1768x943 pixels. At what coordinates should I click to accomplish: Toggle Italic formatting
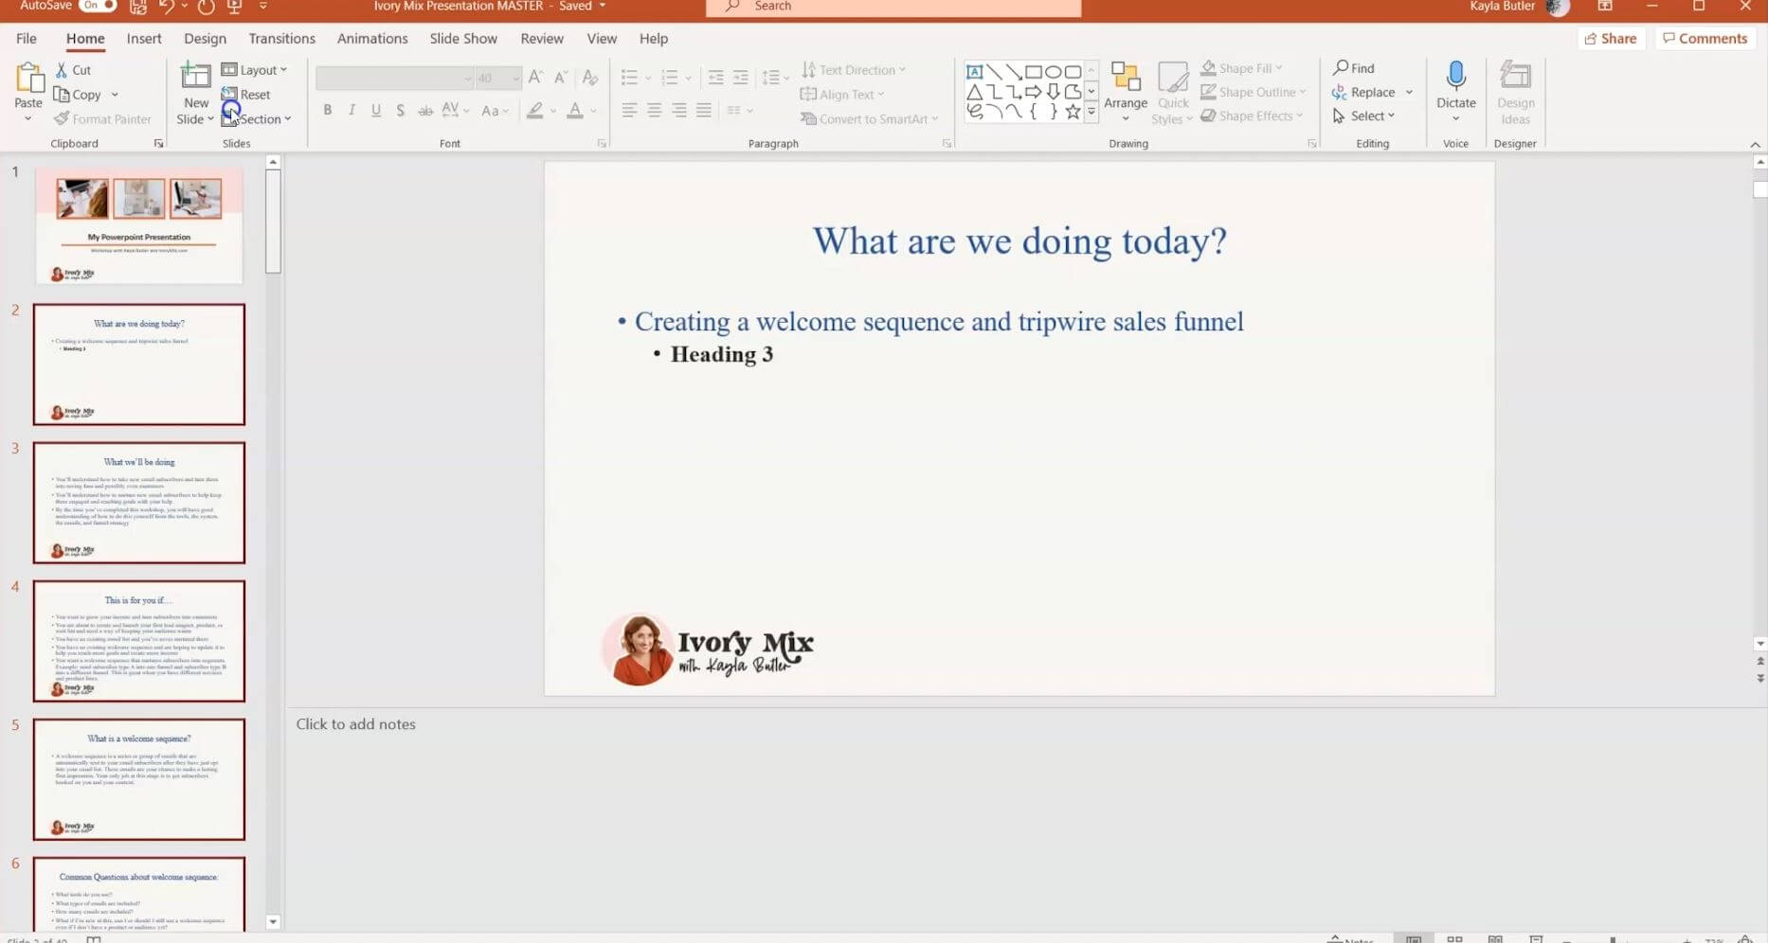click(352, 111)
